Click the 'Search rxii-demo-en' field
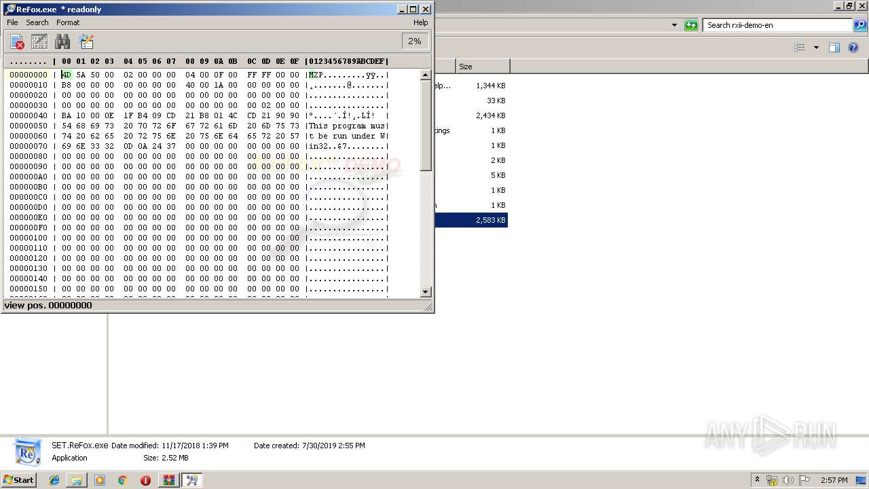 coord(777,25)
